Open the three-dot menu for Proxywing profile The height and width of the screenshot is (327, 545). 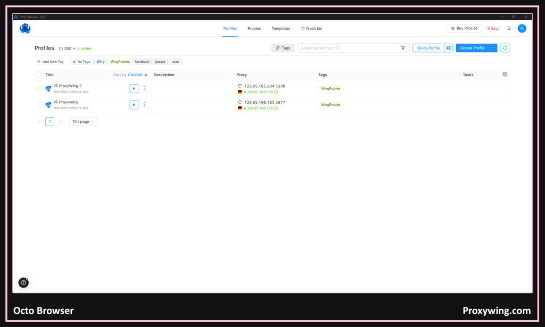click(x=145, y=105)
